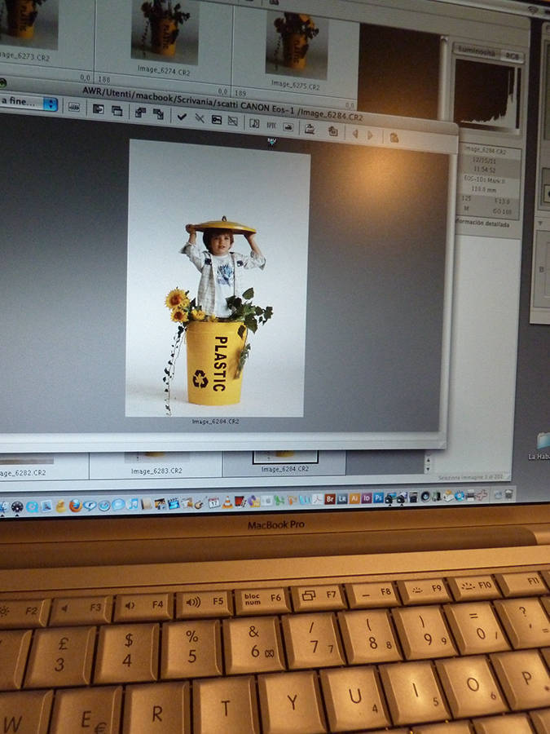Click the Trash icon in the Dock
This screenshot has width=550, height=734.
(508, 493)
